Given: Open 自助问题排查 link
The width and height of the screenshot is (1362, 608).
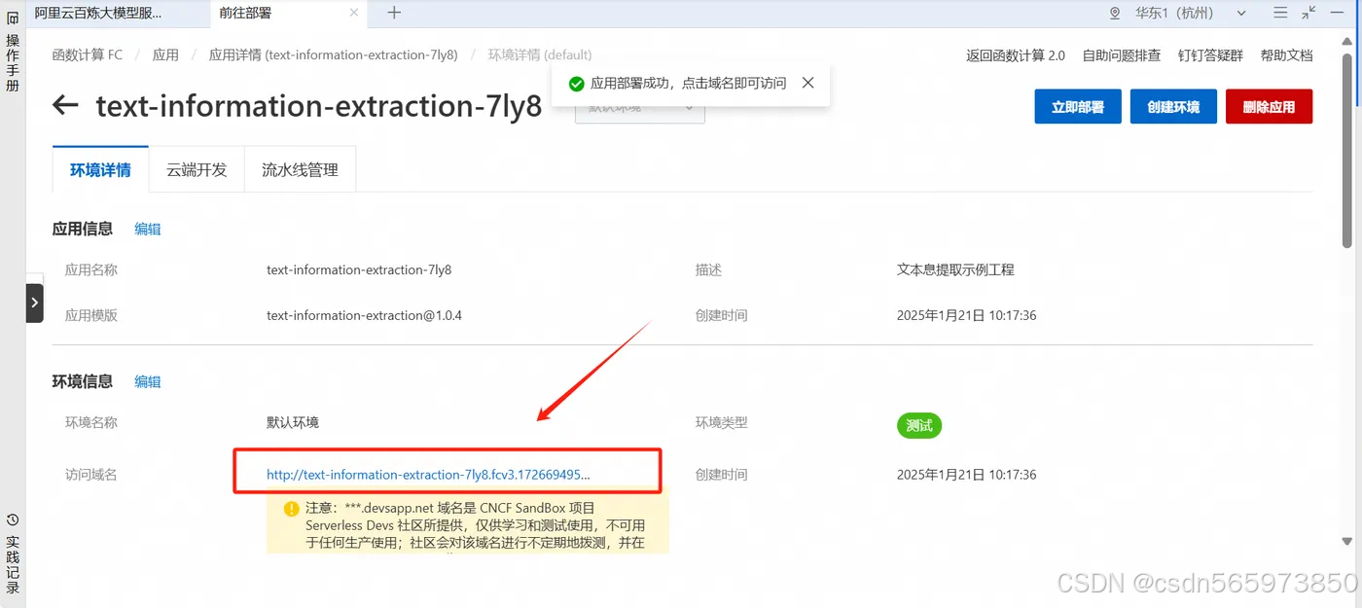Looking at the screenshot, I should tap(1122, 55).
